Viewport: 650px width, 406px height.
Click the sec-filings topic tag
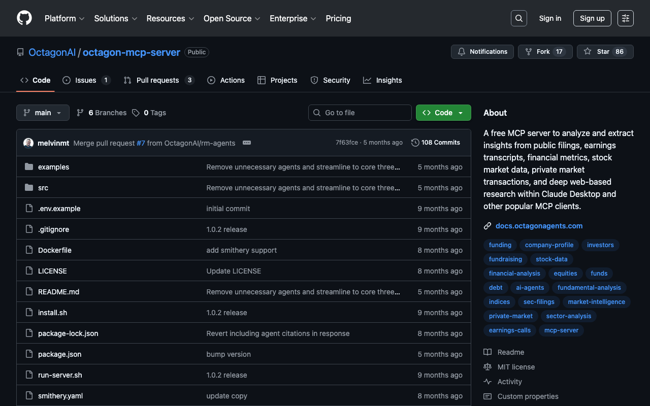(x=539, y=302)
